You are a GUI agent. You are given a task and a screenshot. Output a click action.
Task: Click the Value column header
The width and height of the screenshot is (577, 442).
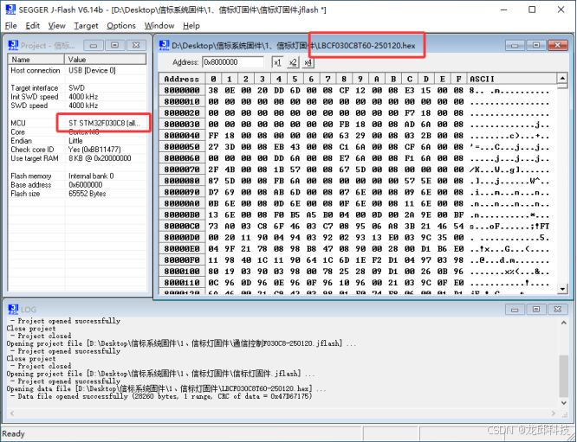coord(105,59)
